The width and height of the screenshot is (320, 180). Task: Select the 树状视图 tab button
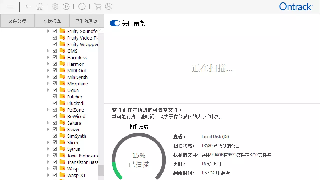pos(52,21)
